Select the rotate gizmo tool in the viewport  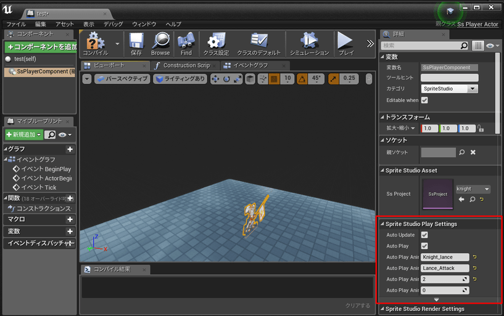click(226, 79)
